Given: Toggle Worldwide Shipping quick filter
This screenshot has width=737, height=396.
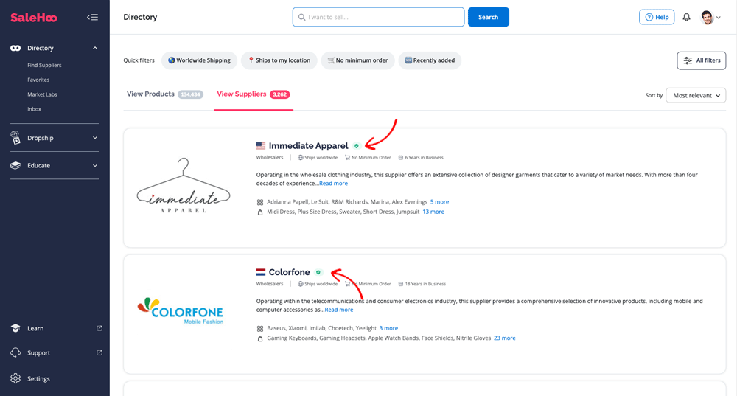Looking at the screenshot, I should (199, 60).
